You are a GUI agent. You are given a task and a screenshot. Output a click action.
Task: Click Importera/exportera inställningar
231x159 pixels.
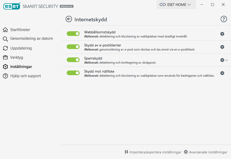point(153,152)
